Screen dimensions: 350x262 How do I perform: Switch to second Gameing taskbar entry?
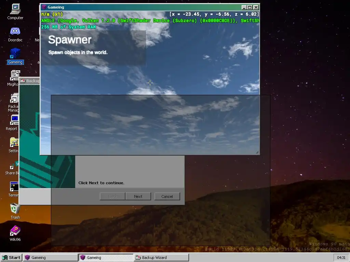(106, 258)
